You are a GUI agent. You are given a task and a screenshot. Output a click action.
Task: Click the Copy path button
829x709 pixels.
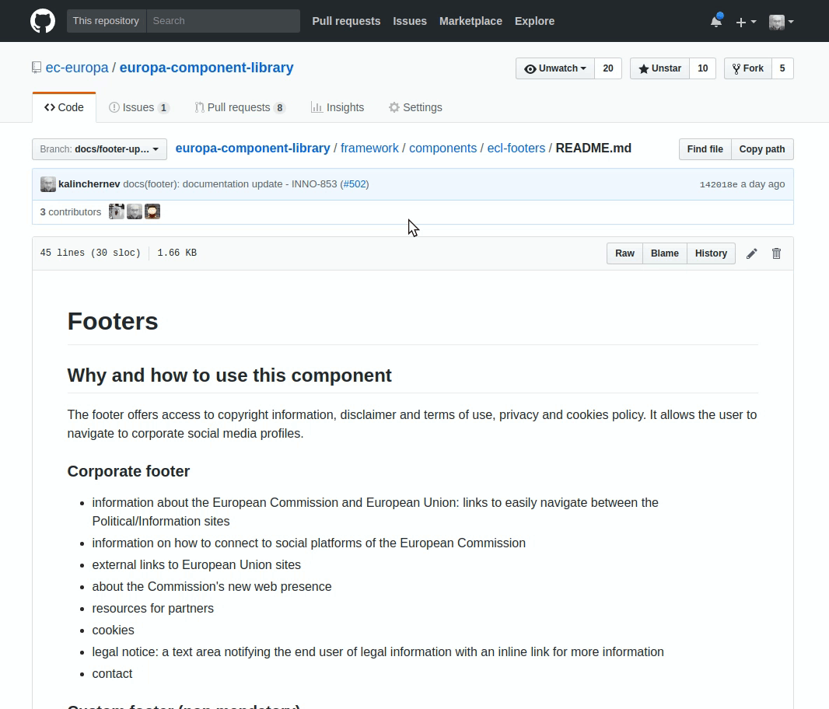click(762, 149)
